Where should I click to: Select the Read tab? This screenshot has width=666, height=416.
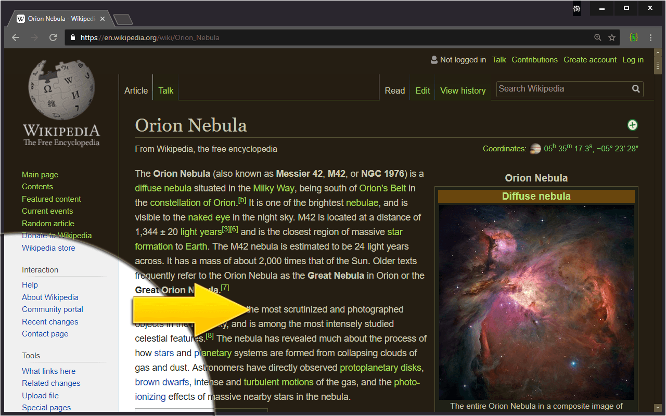point(395,90)
